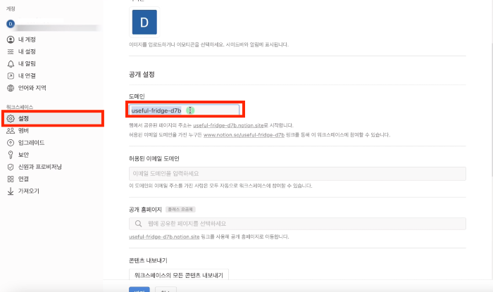Click the settings panel vertical scrollbar

tap(491, 110)
